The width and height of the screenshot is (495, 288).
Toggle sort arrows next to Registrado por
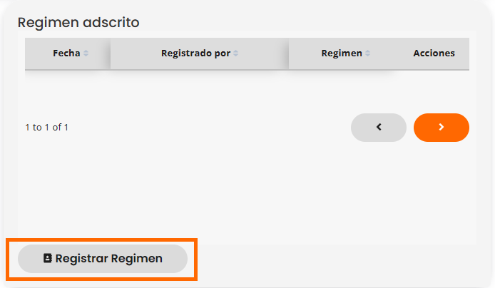(236, 53)
